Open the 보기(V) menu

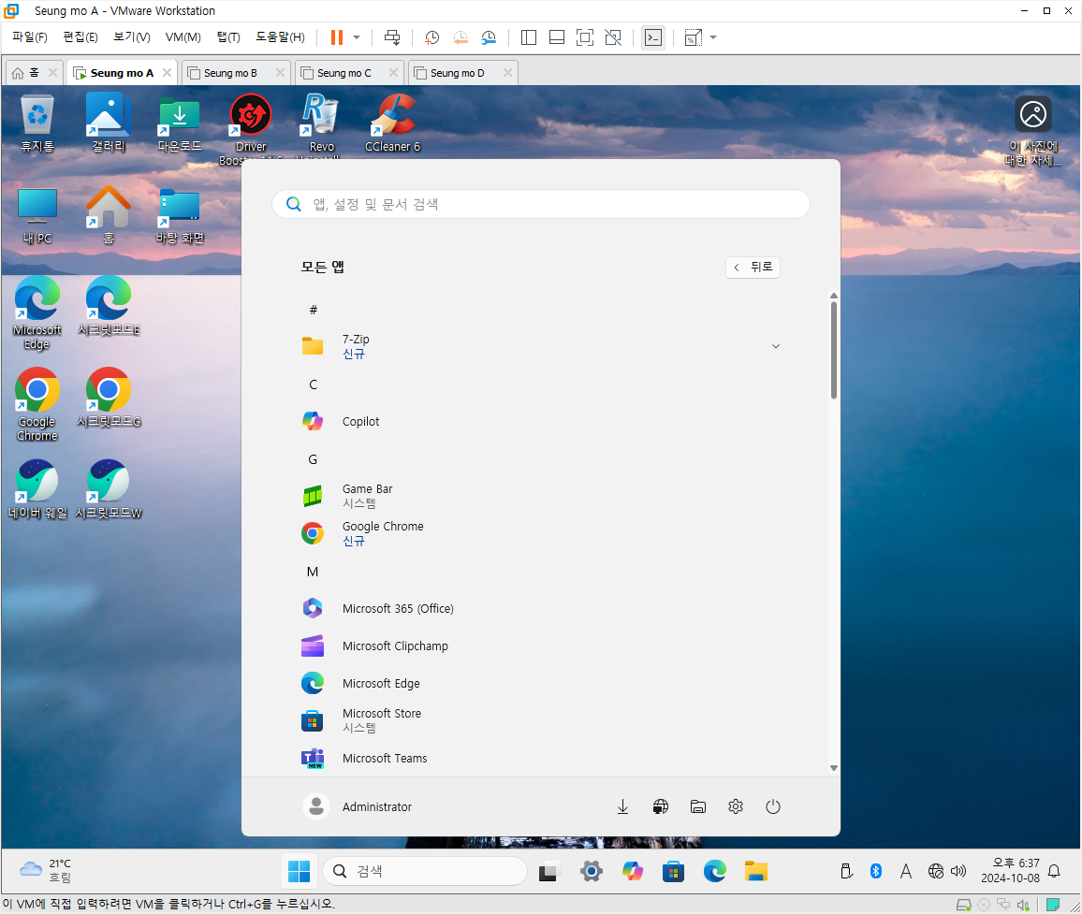132,36
